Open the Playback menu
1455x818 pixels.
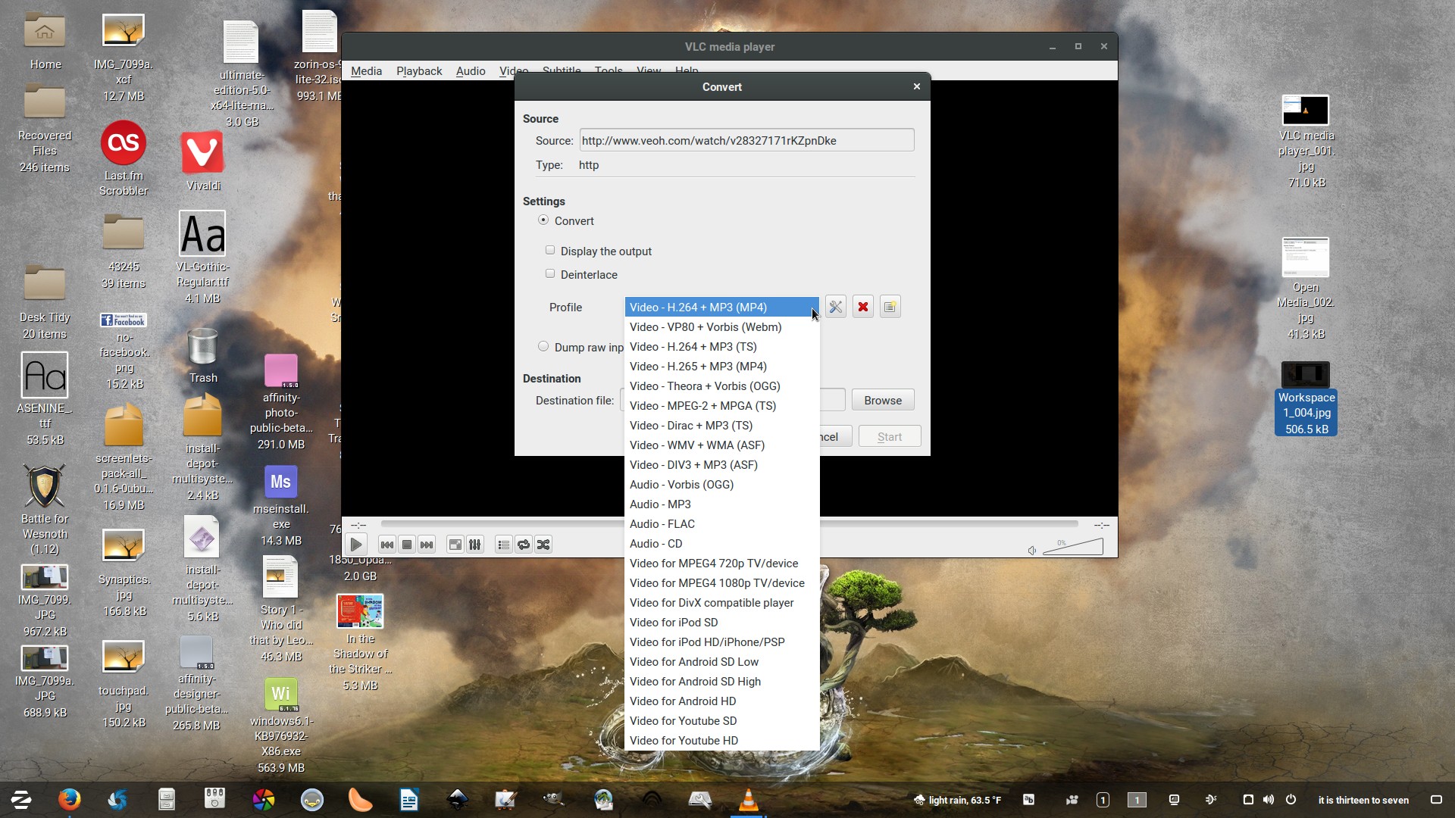[419, 70]
